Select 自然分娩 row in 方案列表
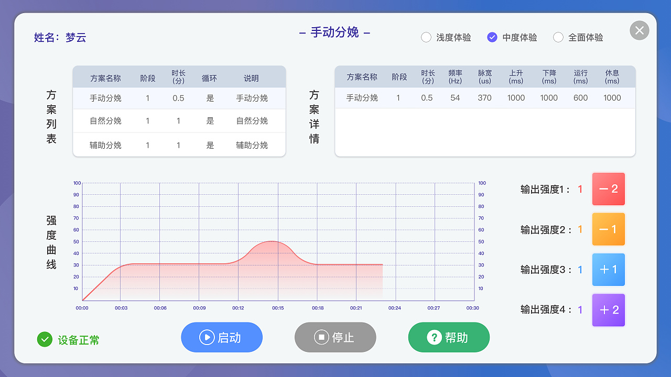 179,121
